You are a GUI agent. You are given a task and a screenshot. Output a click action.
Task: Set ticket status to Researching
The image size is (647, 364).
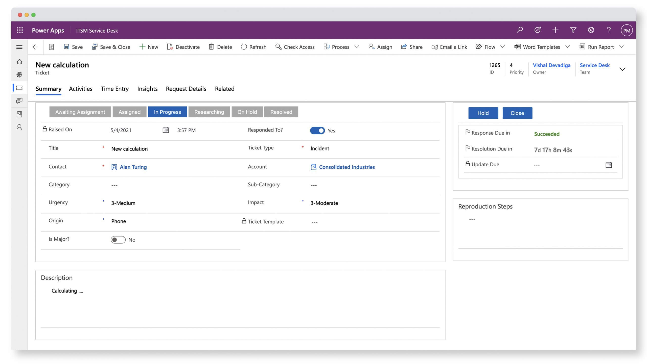coord(209,112)
